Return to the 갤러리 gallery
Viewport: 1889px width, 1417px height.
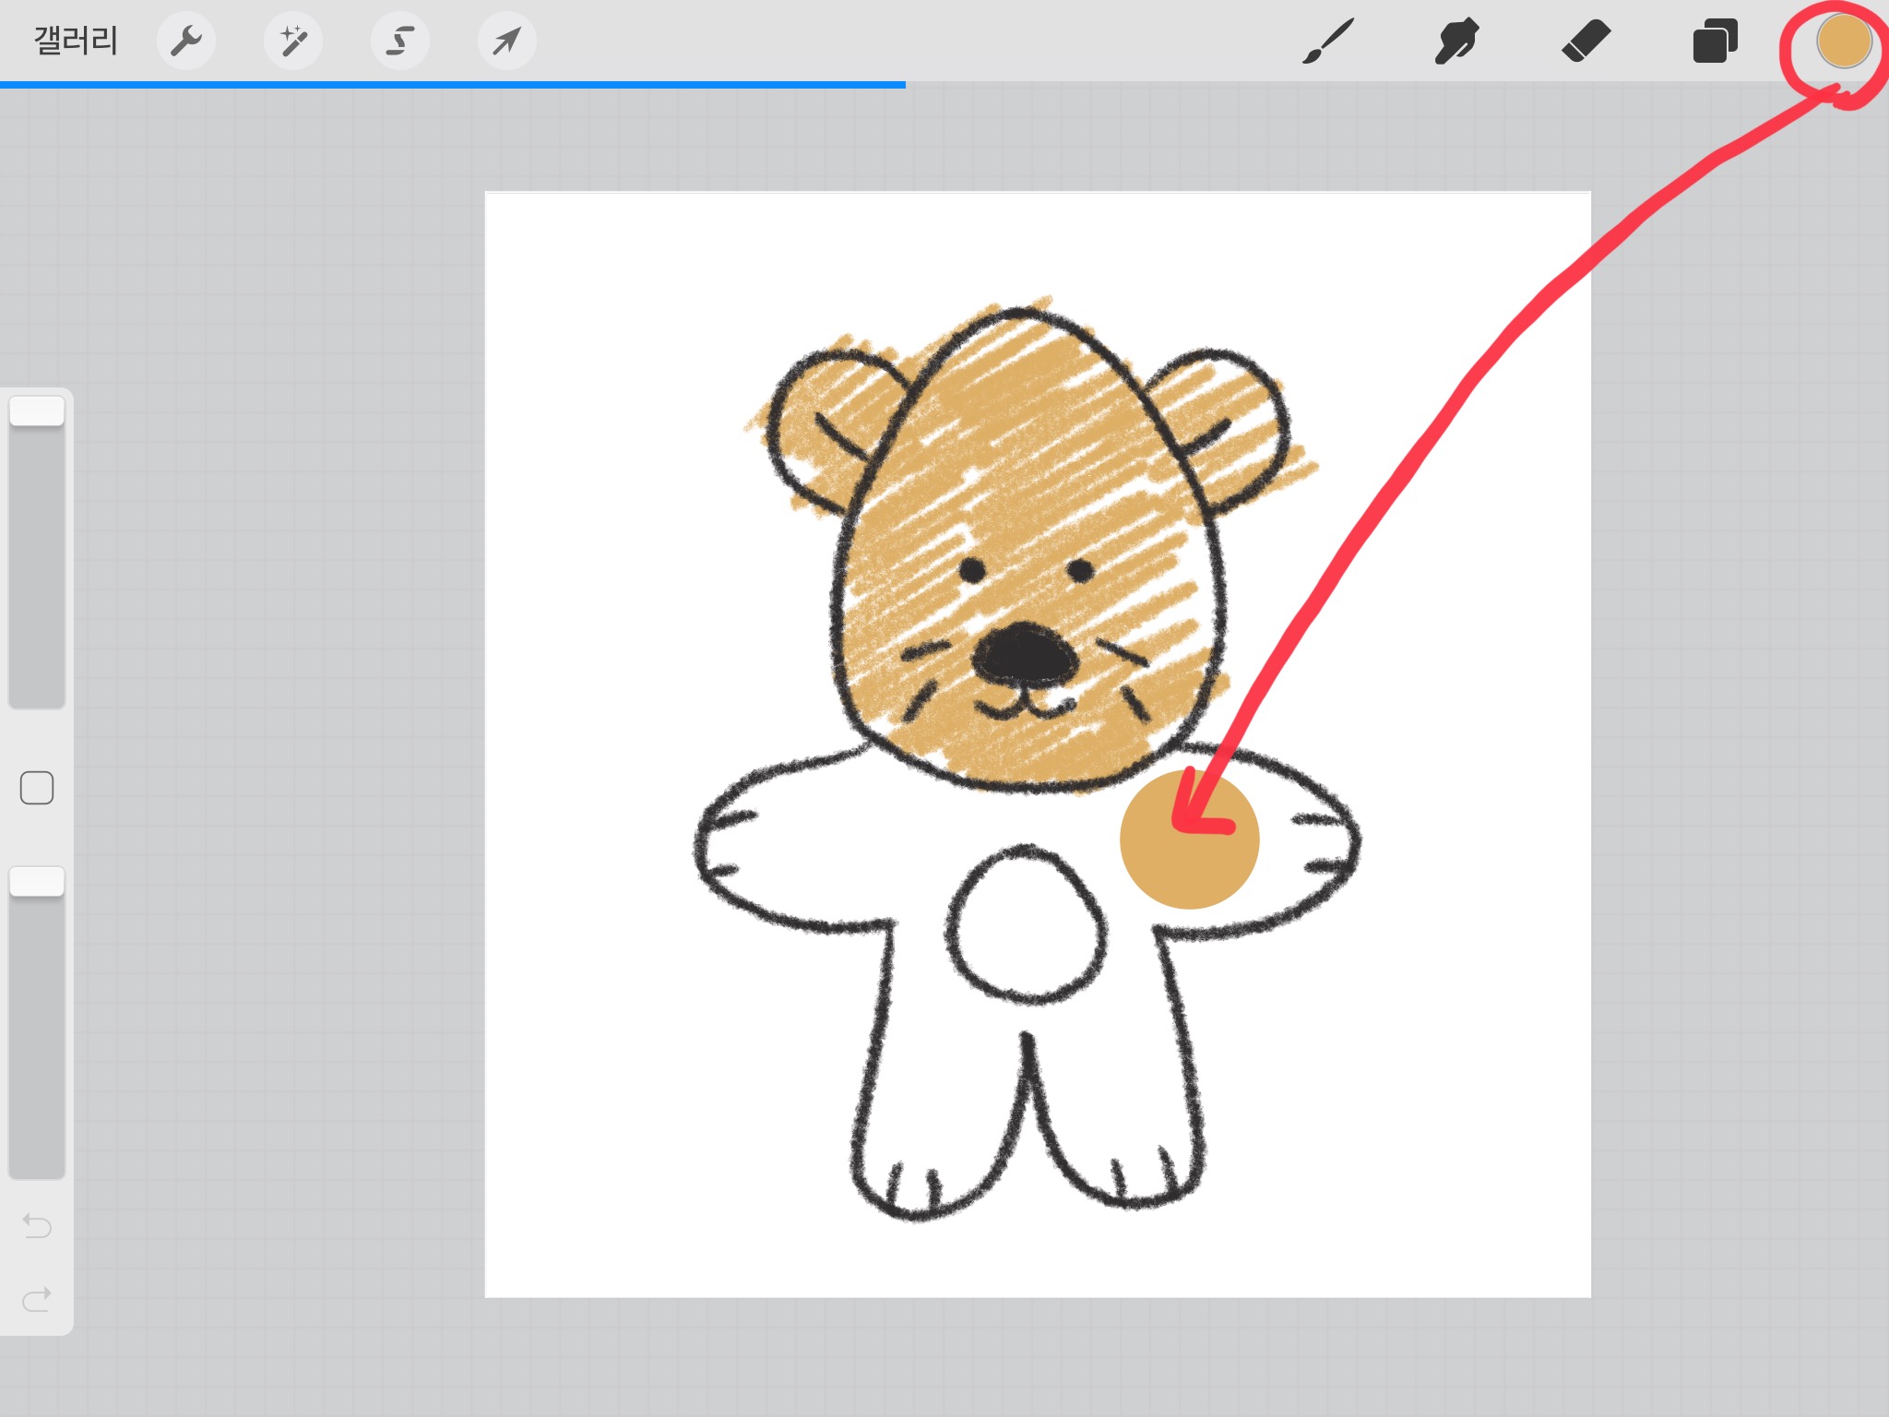coord(76,41)
